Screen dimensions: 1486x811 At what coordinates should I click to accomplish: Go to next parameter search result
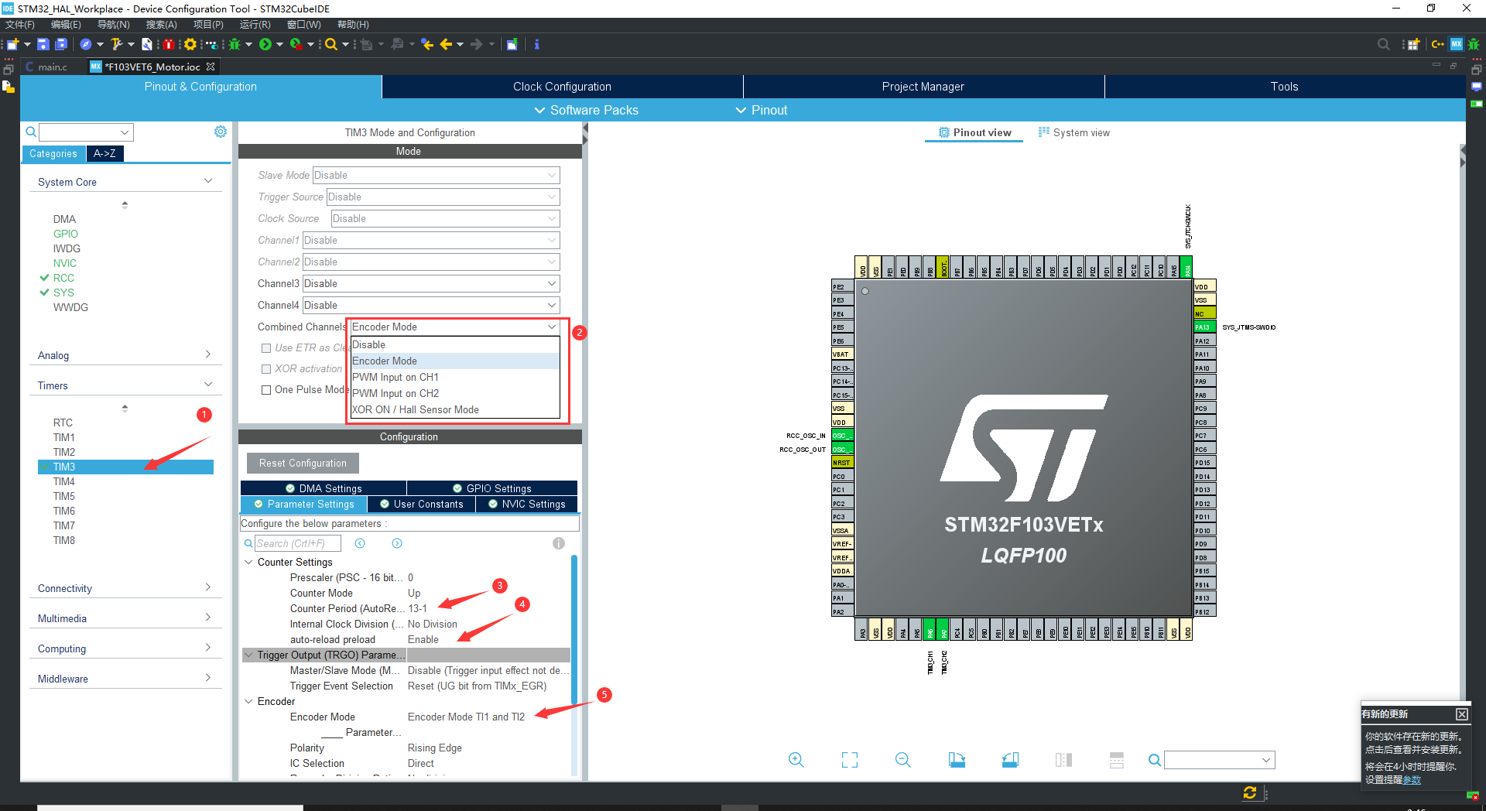pyautogui.click(x=397, y=543)
